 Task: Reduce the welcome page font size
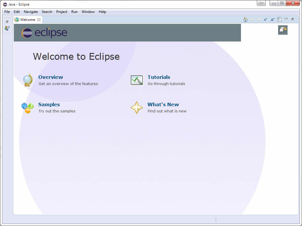tap(266, 19)
